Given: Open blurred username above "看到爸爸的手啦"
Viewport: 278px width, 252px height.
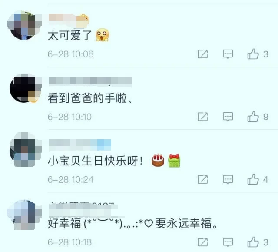Looking at the screenshot, I should pos(90,81).
